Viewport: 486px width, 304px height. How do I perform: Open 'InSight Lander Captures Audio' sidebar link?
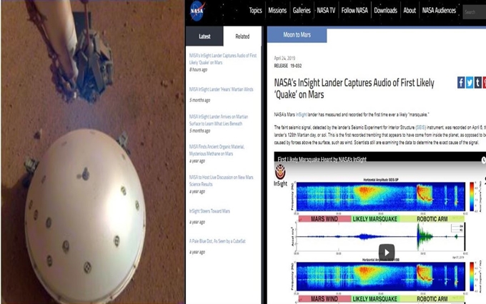(x=223, y=59)
